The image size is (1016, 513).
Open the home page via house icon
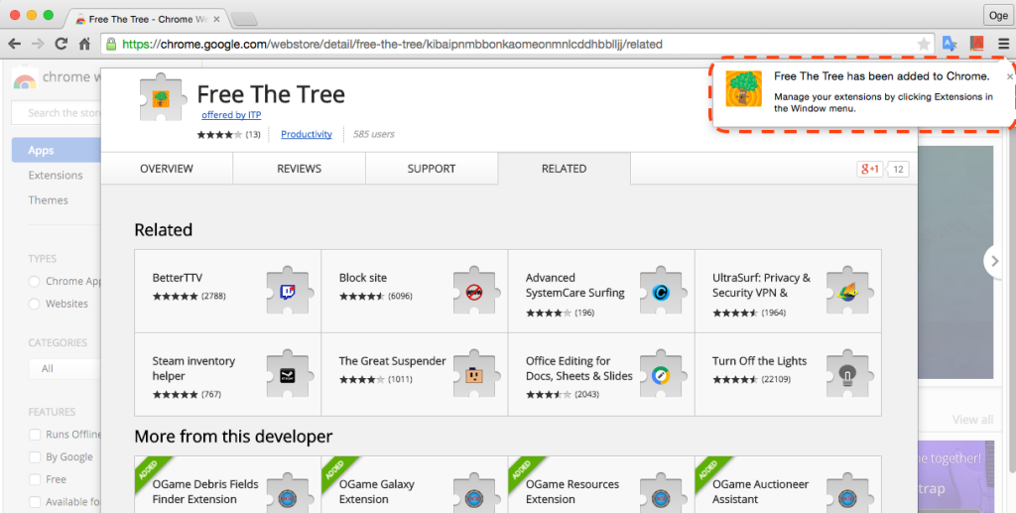coord(84,44)
